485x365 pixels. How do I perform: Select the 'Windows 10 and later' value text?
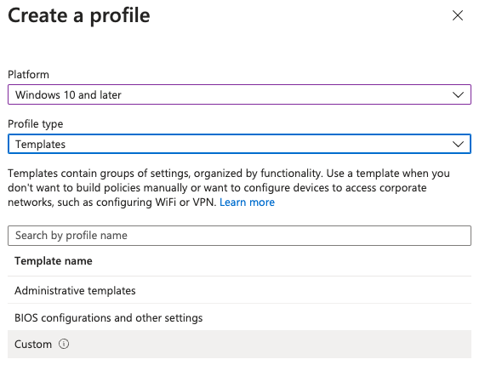[68, 95]
